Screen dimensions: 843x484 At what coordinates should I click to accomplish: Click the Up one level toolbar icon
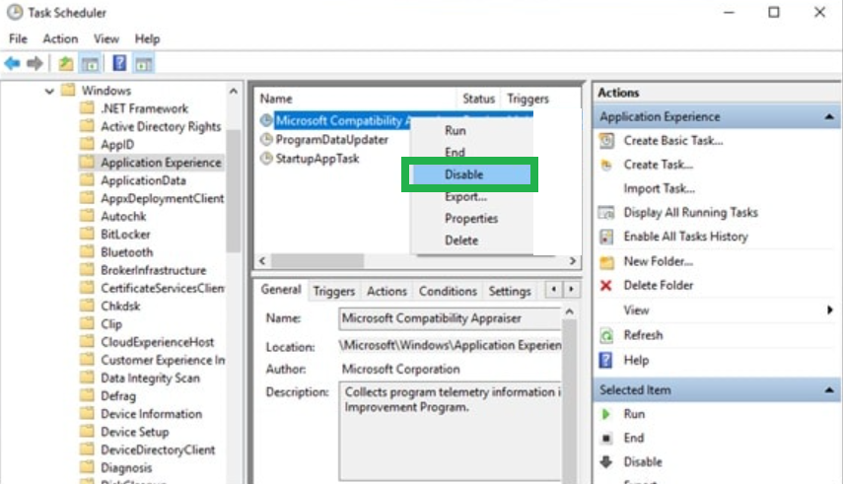(66, 63)
